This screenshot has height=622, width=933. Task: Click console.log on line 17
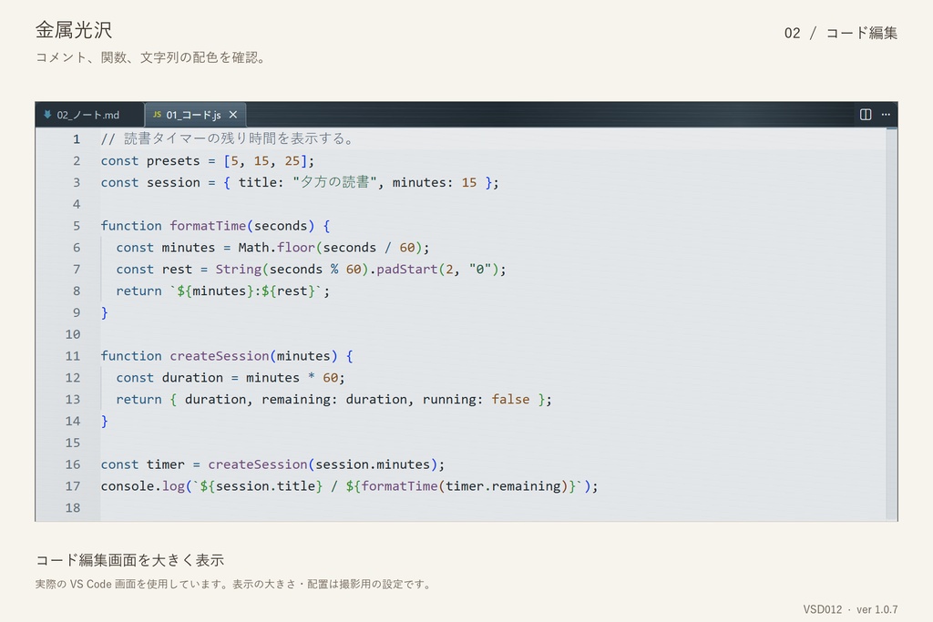143,486
